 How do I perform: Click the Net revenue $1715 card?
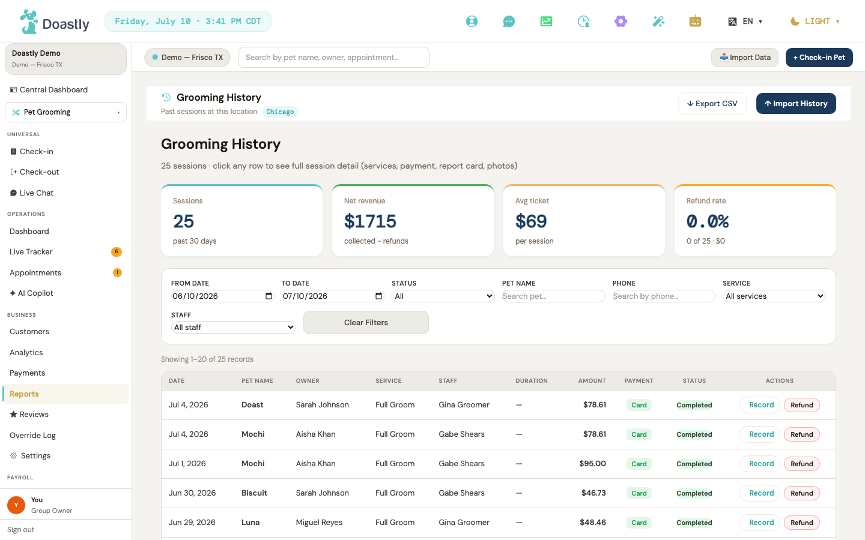click(x=413, y=221)
